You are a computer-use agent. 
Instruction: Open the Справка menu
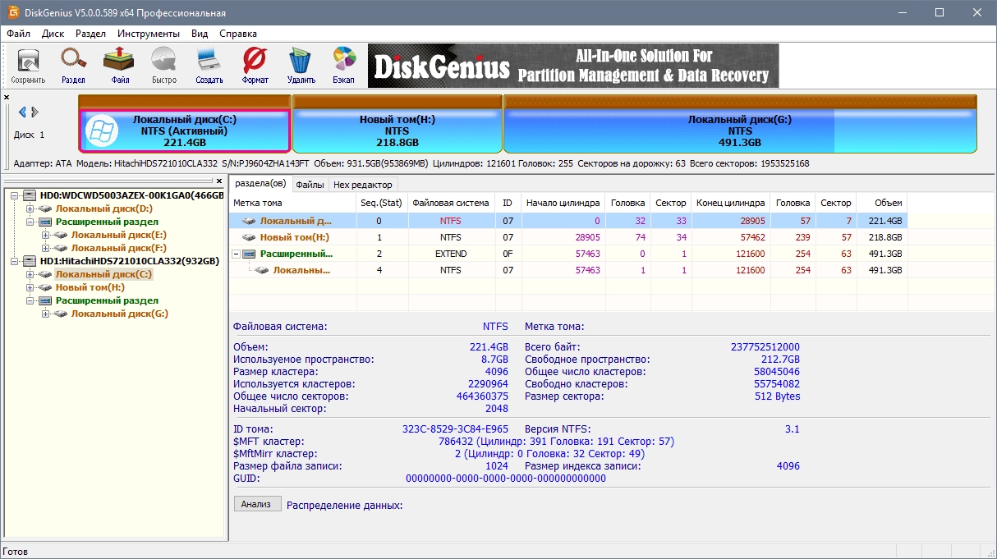[x=238, y=34]
